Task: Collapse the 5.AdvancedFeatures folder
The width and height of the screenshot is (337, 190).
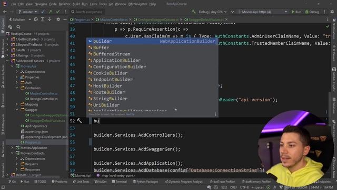Action: point(7,61)
